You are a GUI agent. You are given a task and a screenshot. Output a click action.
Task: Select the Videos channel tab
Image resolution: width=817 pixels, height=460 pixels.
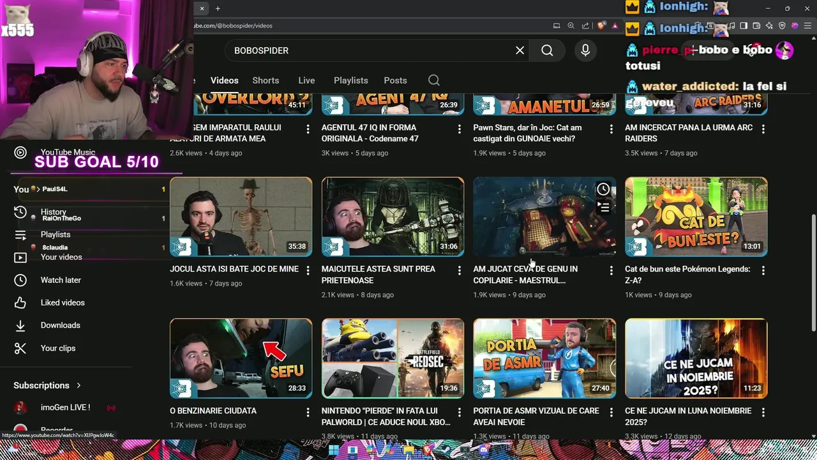coord(225,80)
